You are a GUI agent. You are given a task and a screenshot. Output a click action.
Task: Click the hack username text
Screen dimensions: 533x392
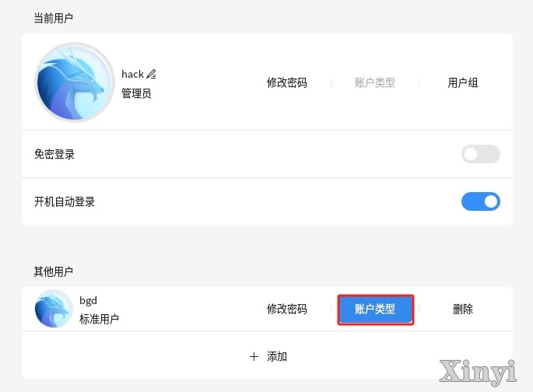point(132,74)
